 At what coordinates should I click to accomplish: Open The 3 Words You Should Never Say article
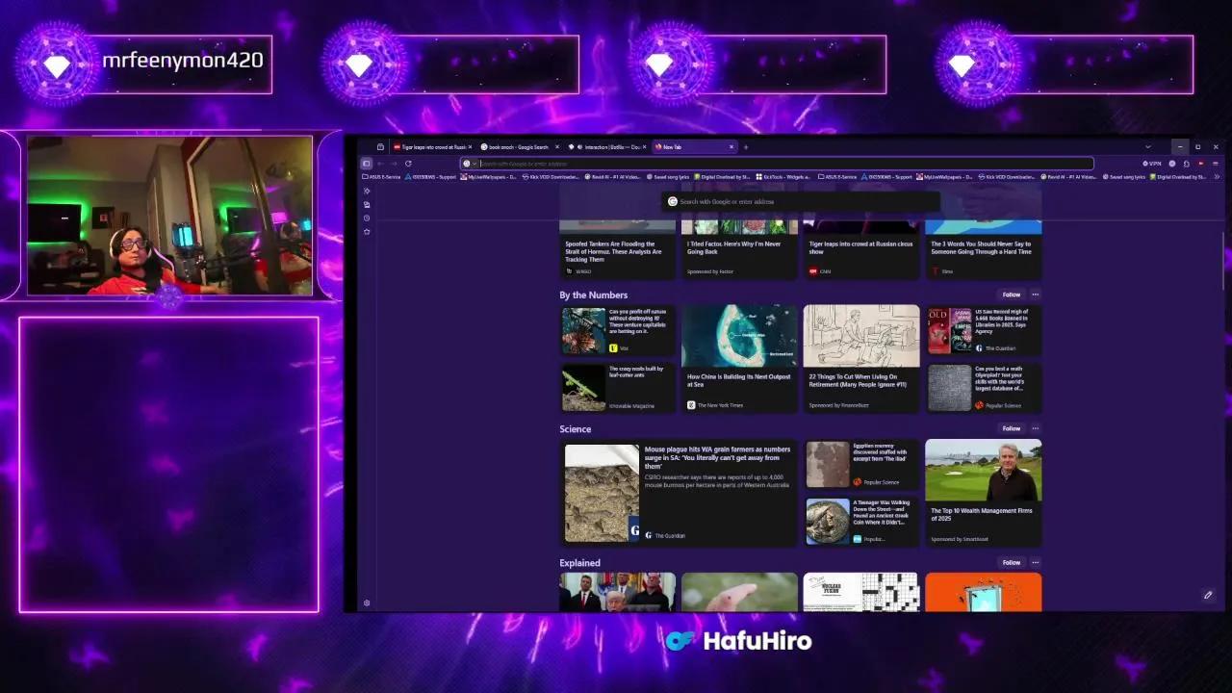tap(983, 251)
